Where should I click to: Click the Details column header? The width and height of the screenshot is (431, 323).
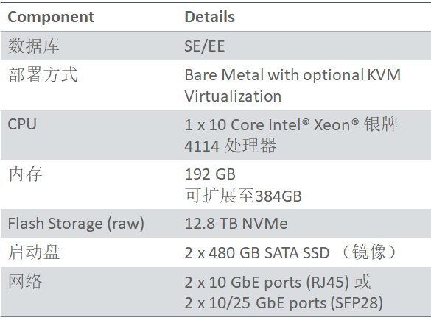pos(209,17)
